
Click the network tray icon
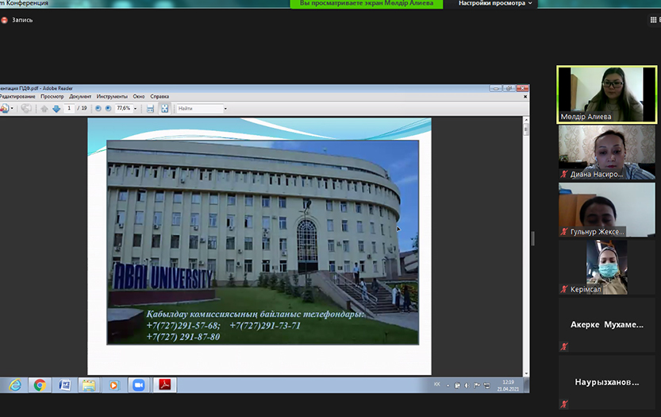[487, 385]
